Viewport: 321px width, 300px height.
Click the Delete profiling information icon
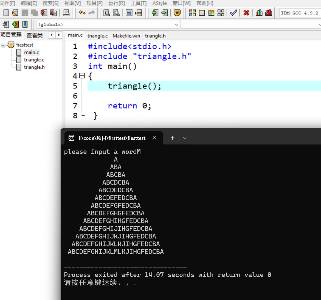269,13
